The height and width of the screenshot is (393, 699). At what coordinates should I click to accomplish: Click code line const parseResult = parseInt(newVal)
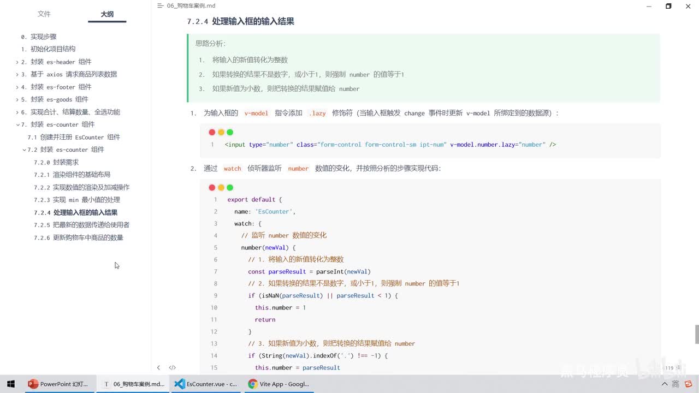[x=309, y=272]
